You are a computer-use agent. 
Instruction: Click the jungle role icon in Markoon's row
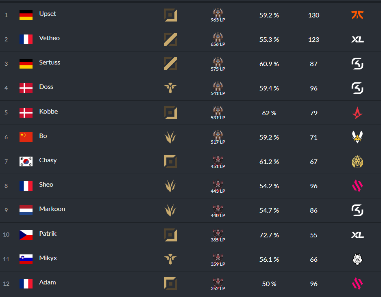[x=170, y=210]
